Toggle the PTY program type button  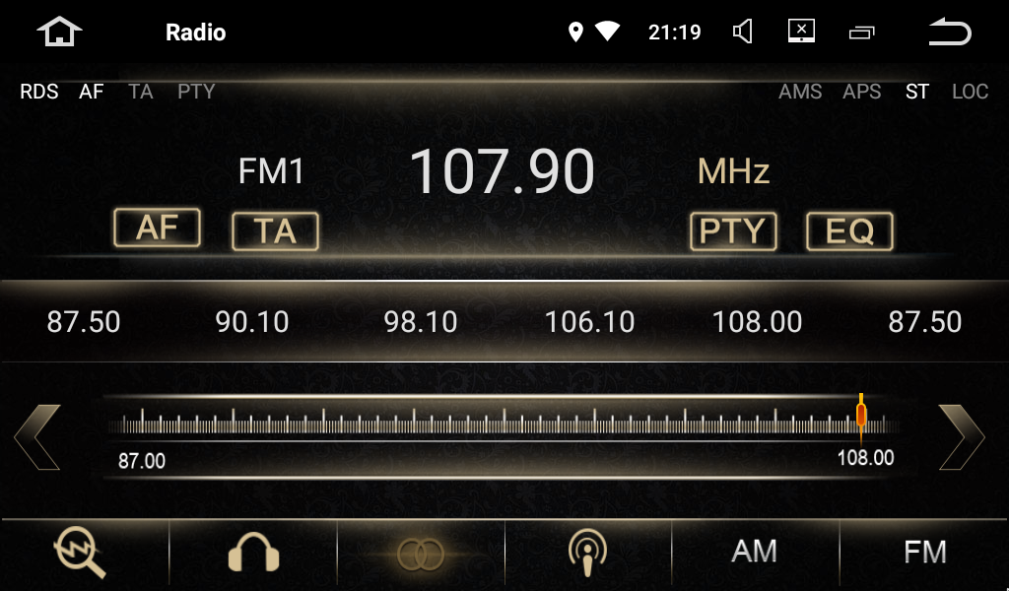[733, 231]
